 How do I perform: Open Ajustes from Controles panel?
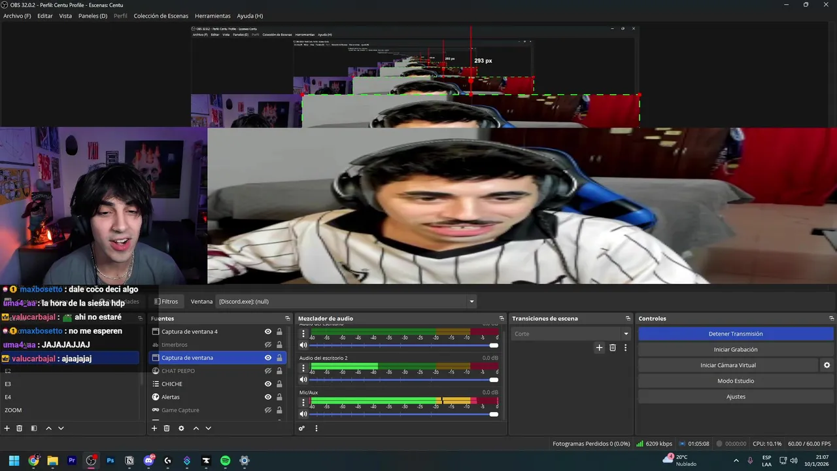(x=736, y=396)
